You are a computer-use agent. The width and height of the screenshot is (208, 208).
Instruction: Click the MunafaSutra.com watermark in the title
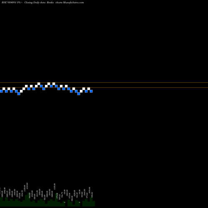73,2
